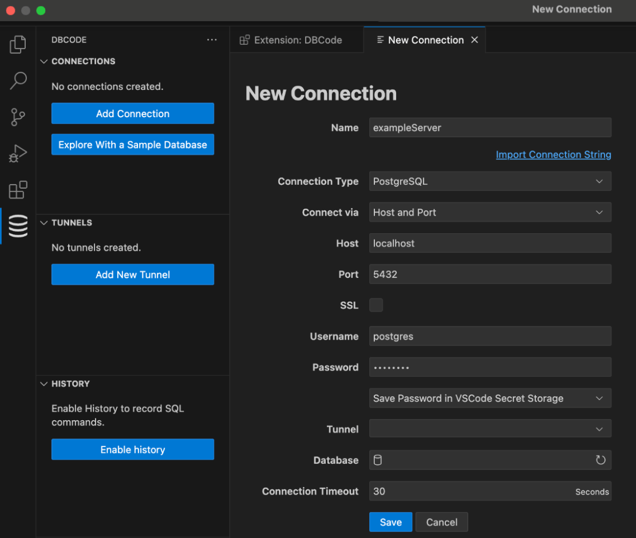
Task: Open the Extensions view
Action: (x=18, y=189)
